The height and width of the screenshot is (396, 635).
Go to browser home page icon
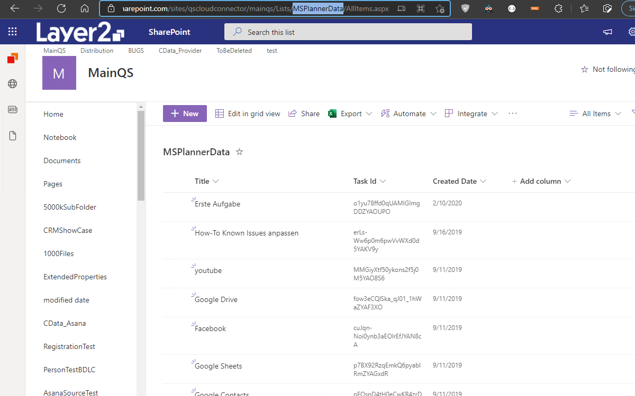[x=85, y=8]
